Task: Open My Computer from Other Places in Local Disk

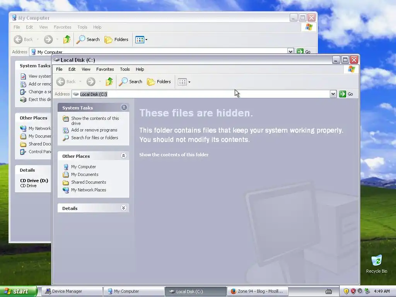Action: (x=84, y=167)
